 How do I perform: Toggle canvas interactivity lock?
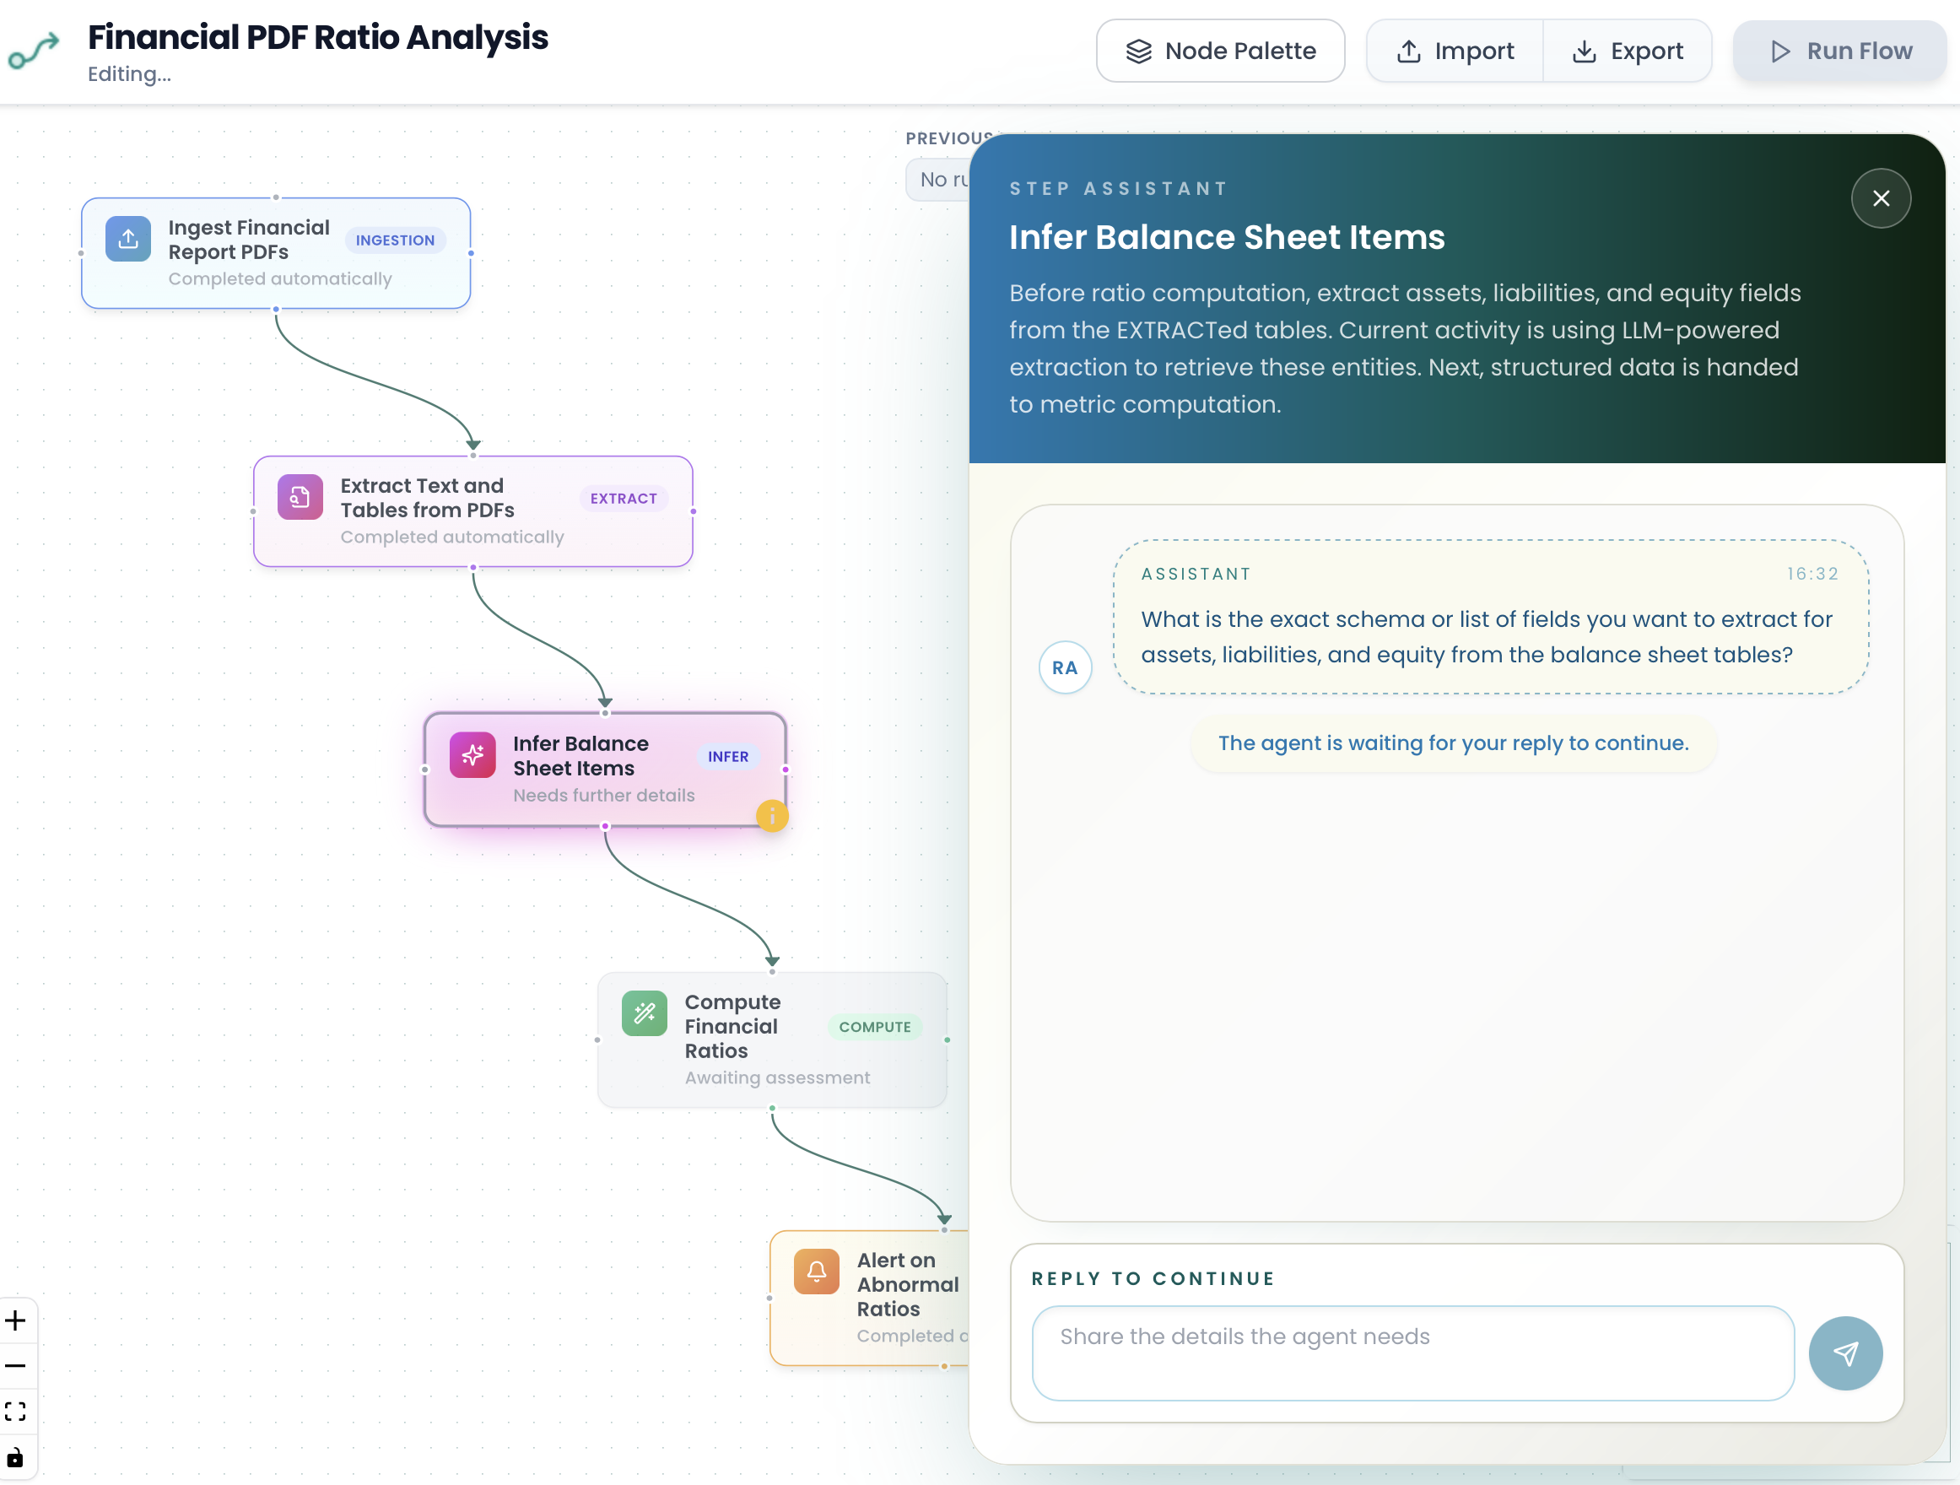[16, 1457]
